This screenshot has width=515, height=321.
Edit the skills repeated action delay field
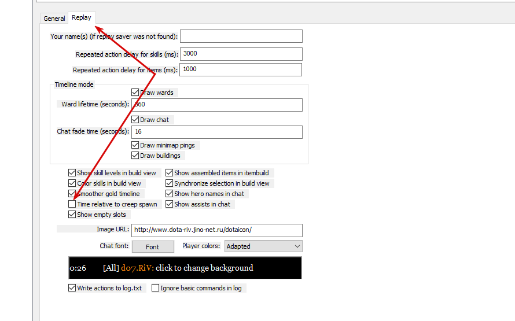click(241, 54)
